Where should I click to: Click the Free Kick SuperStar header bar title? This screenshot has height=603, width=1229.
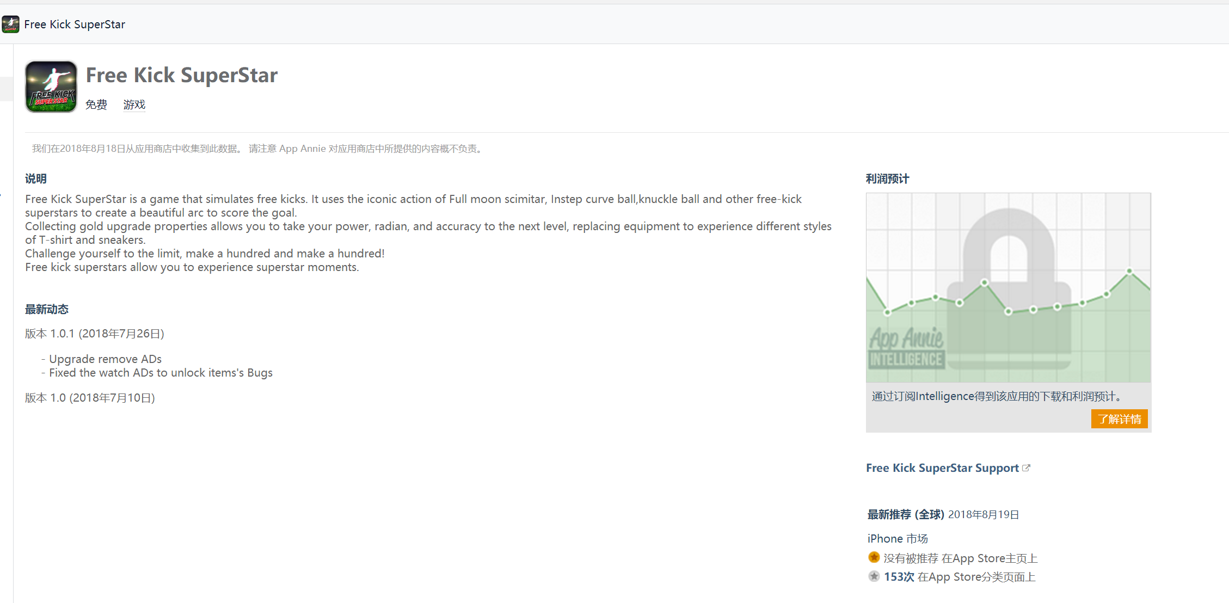pos(75,24)
